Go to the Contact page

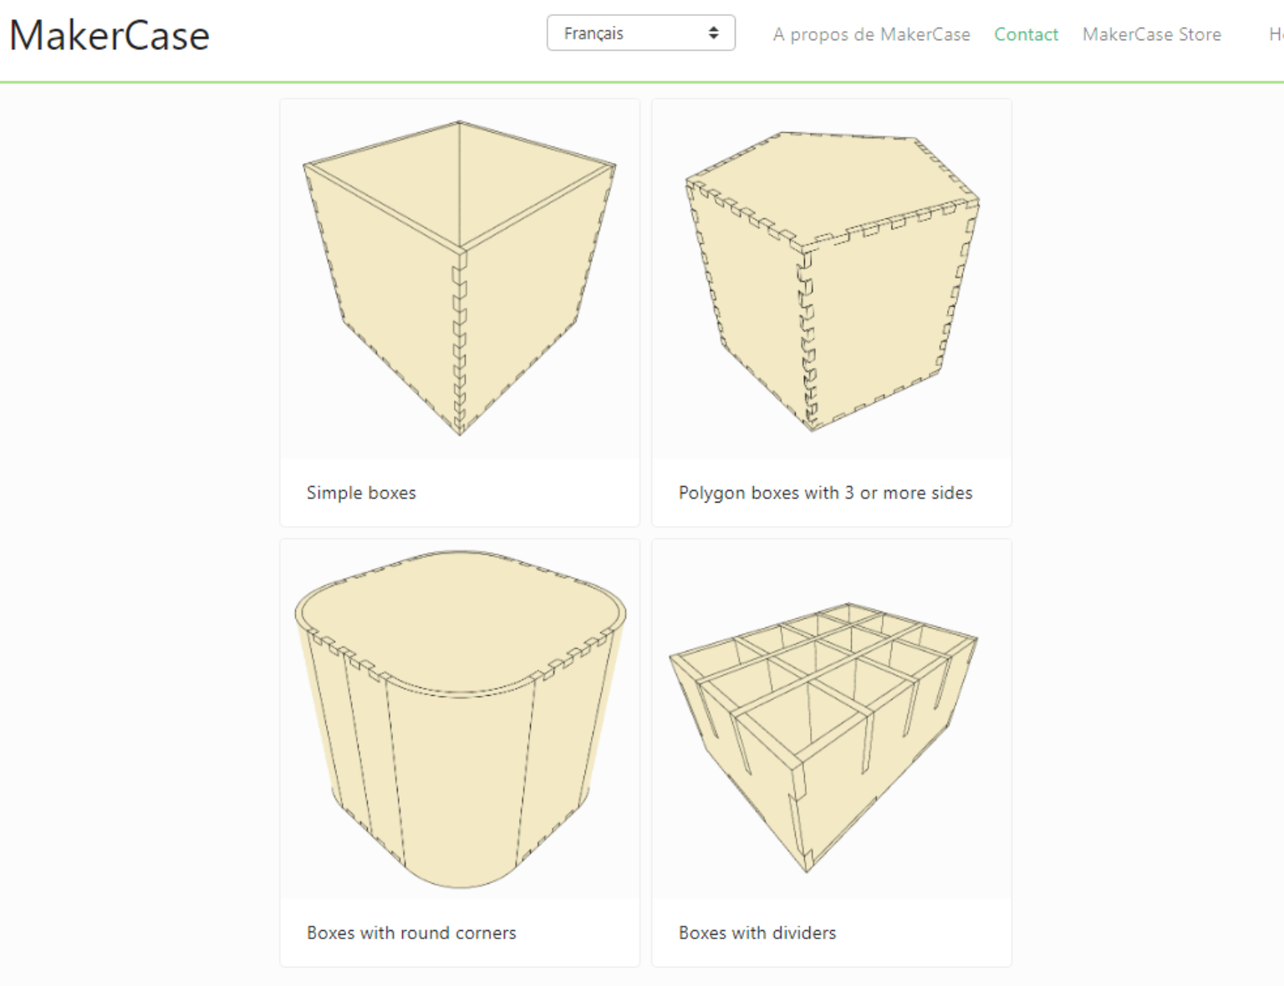(1026, 34)
